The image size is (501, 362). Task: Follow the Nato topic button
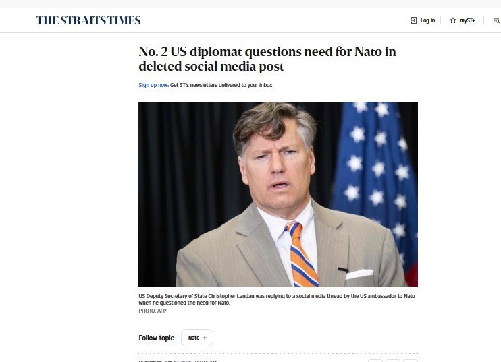click(x=196, y=338)
